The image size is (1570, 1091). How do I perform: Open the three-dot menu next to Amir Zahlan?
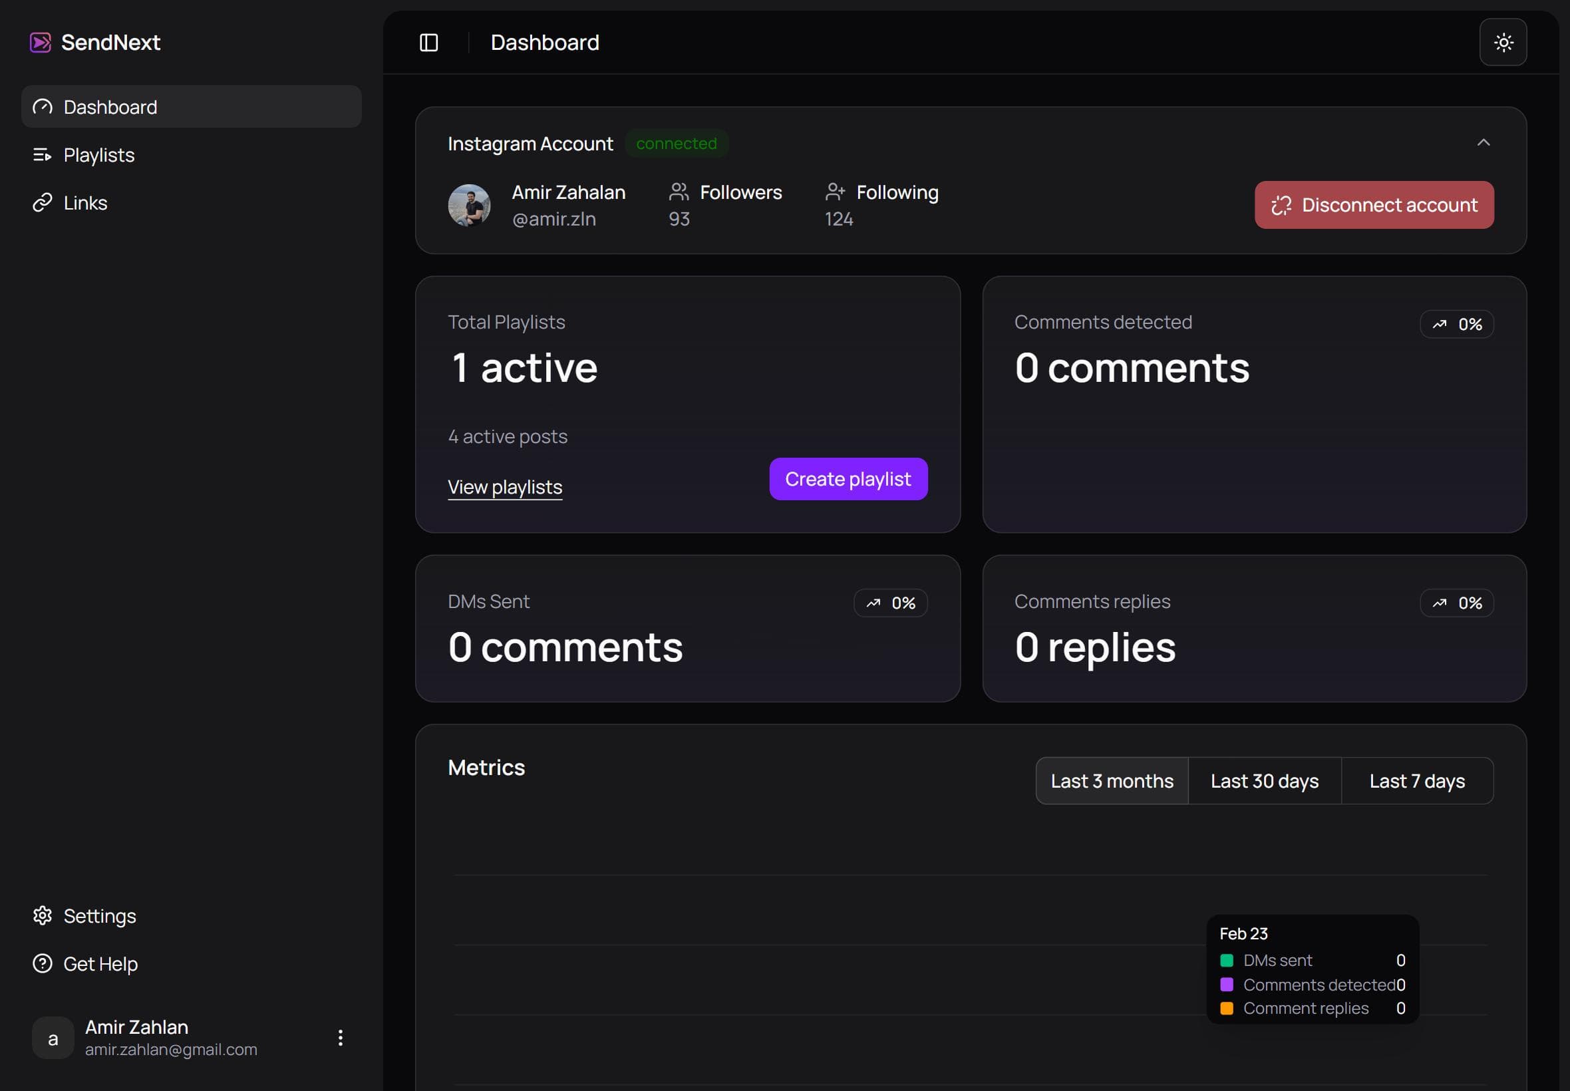click(x=341, y=1037)
